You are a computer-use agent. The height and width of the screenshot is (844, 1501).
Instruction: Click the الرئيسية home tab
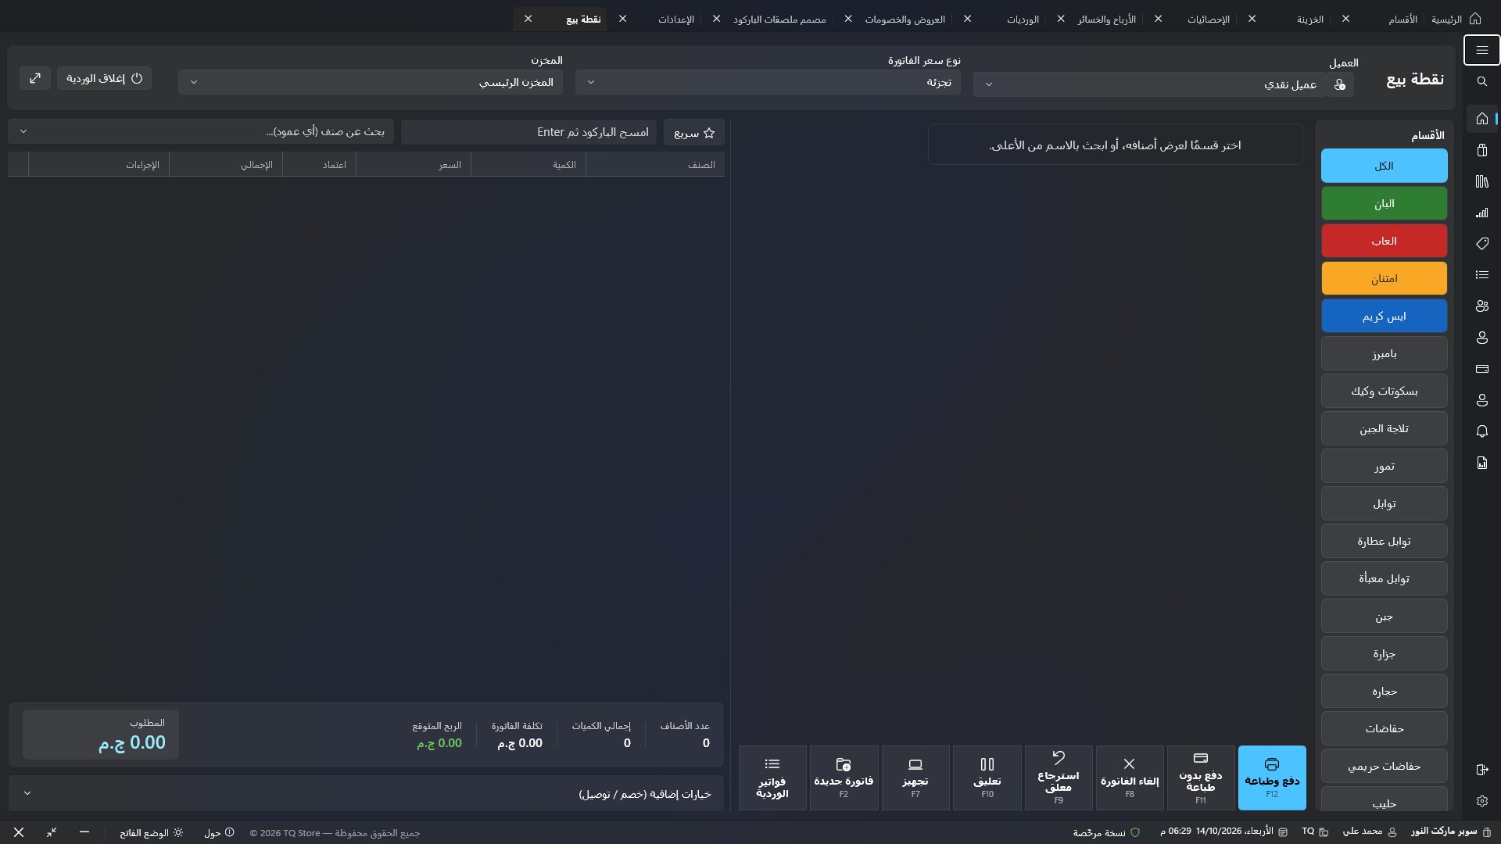(x=1456, y=19)
